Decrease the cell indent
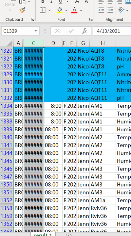Screen dimensions: 131x236 click(101, 10)
